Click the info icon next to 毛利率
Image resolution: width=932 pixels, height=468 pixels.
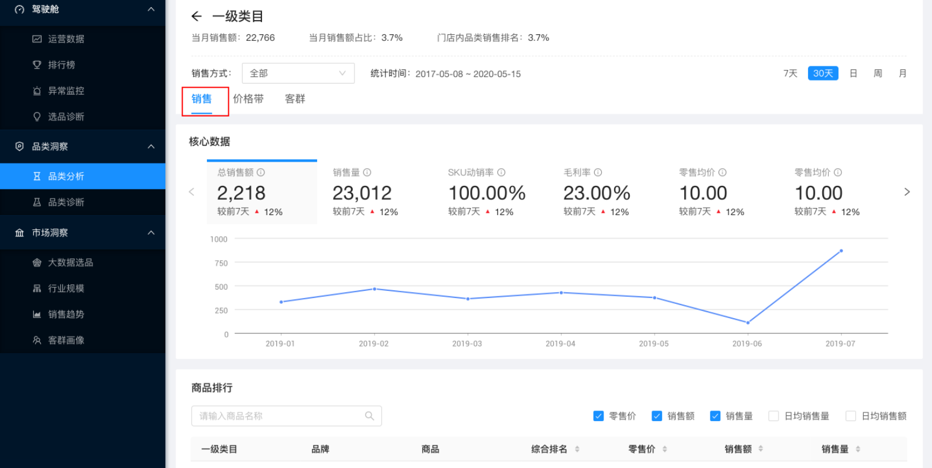(598, 172)
